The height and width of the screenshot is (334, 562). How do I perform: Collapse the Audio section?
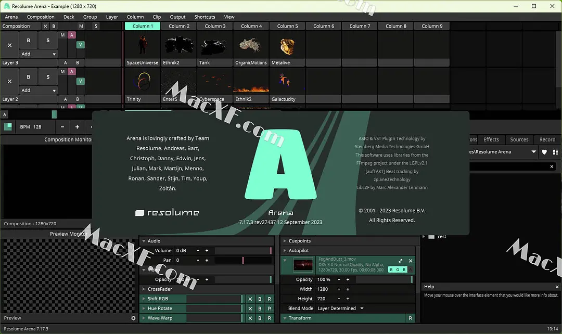pos(144,241)
